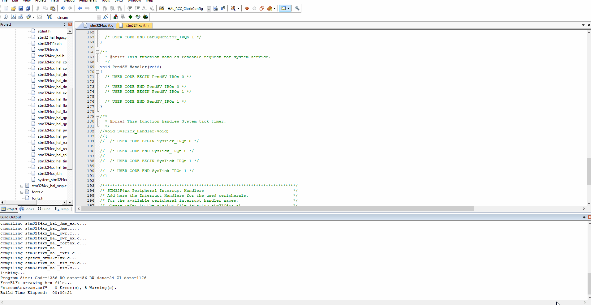This screenshot has width=591, height=305.
Task: Click the editor horizontal scrollbar thumb
Action: [278, 209]
